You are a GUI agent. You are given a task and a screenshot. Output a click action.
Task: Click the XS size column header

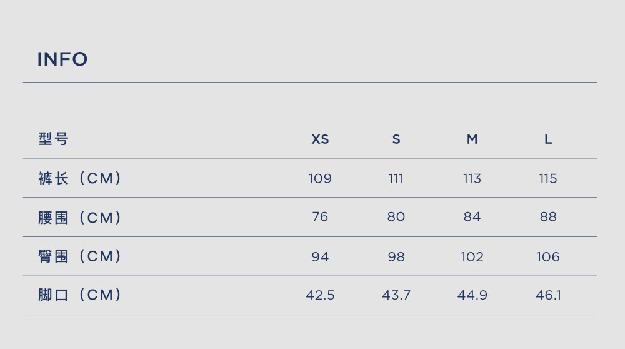coord(320,139)
